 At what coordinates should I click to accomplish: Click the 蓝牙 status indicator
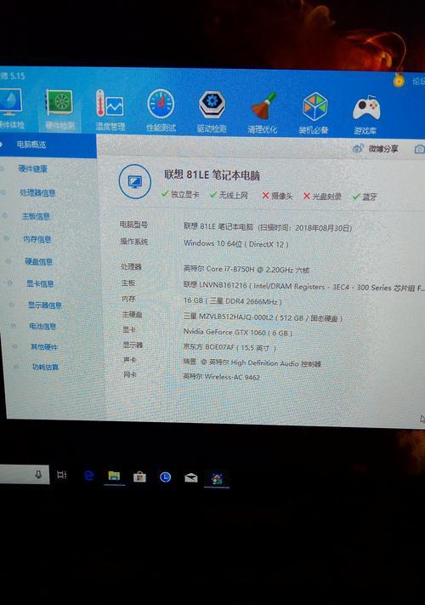tap(365, 197)
